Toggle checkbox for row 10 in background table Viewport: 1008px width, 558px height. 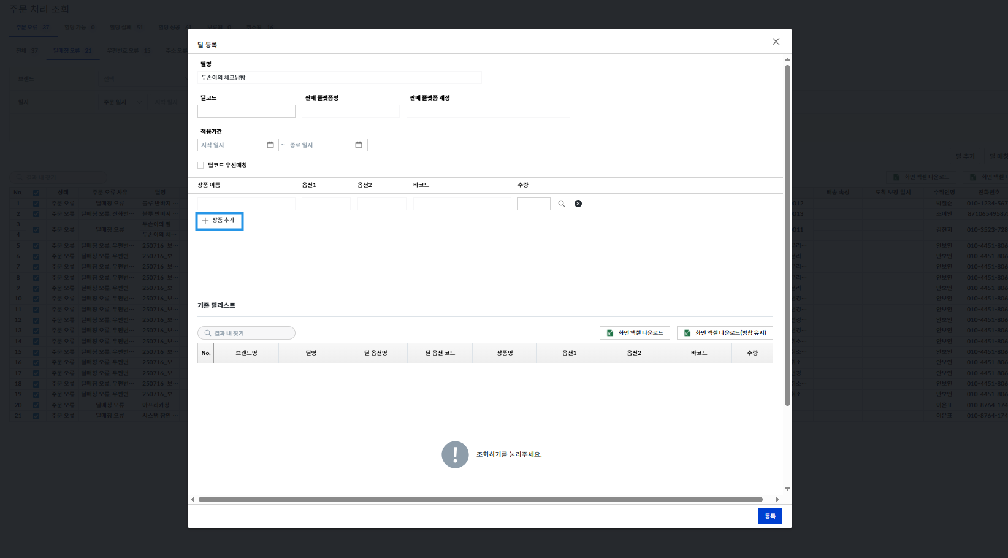click(x=36, y=299)
